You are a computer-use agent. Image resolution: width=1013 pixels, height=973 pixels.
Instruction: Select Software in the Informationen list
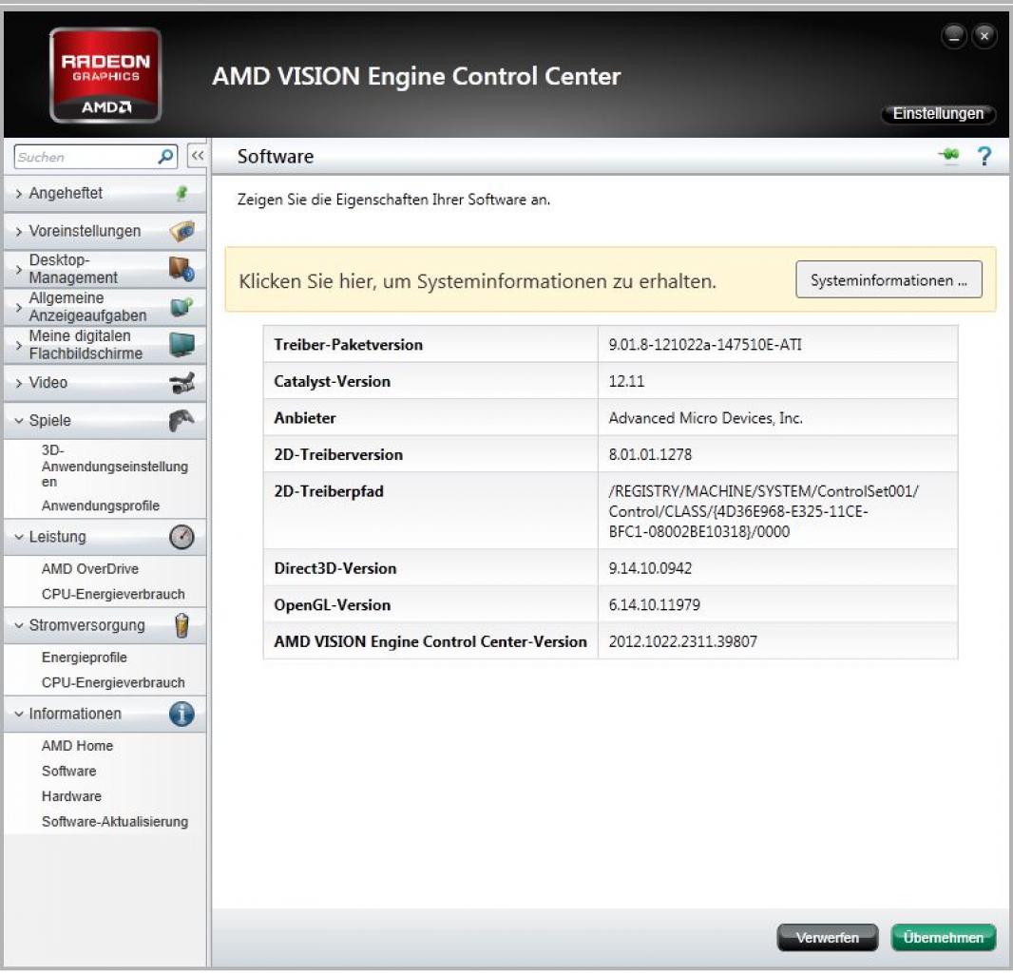point(68,772)
